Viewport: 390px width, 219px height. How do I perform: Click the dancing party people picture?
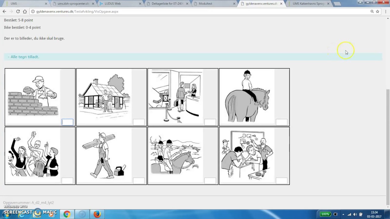(33, 155)
